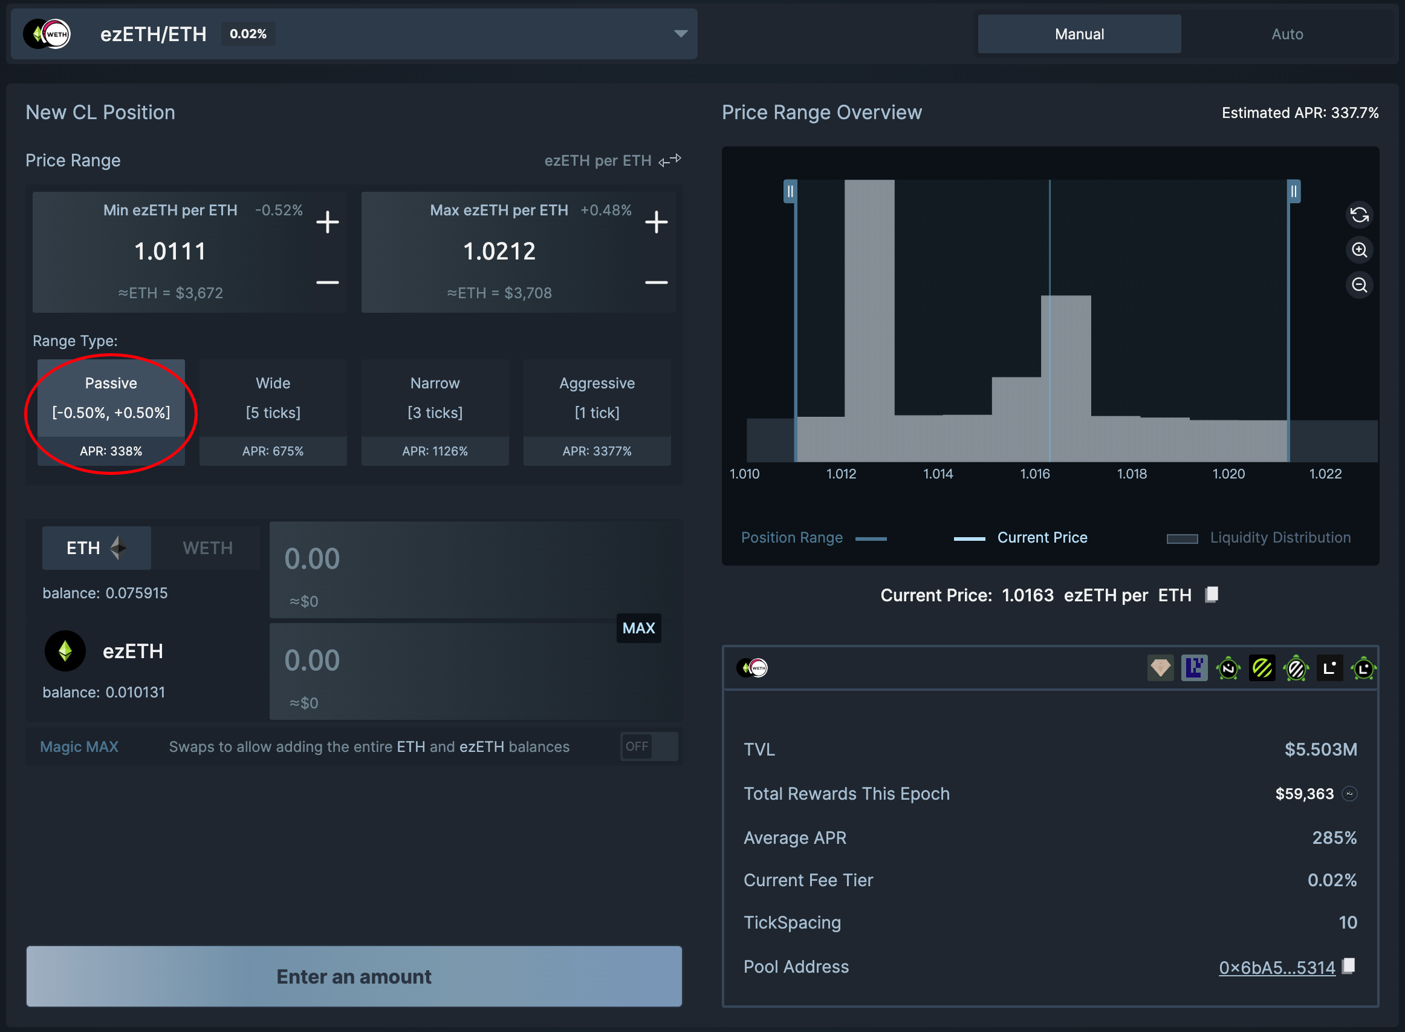1405x1032 pixels.
Task: Zoom in on the price chart
Action: coord(1360,250)
